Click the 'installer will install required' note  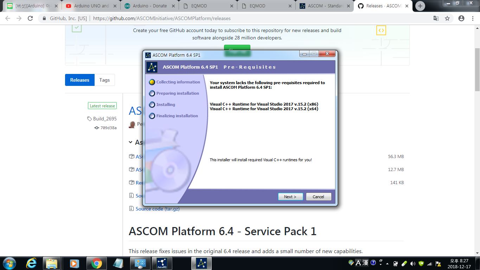(261, 160)
